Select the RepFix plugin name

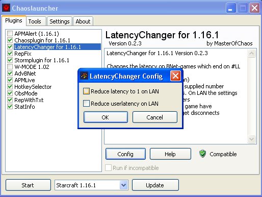(23, 54)
